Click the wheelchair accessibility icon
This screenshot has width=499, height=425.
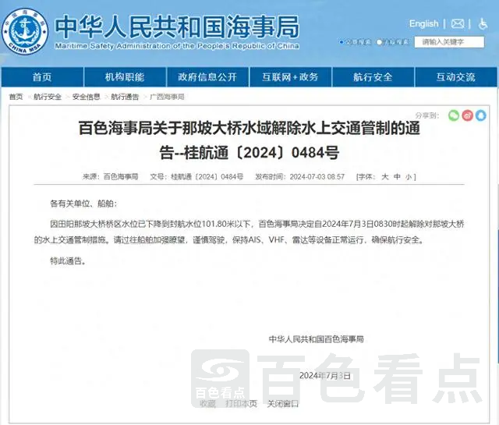pos(483,24)
